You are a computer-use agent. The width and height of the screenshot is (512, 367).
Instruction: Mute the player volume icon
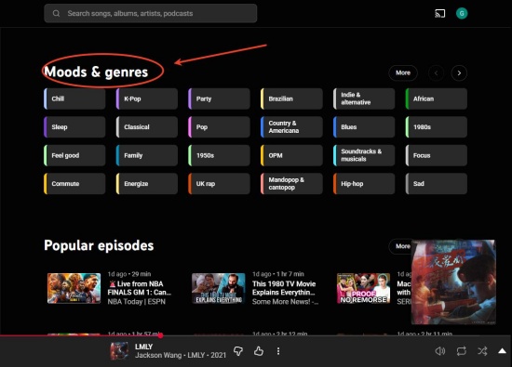pos(439,351)
